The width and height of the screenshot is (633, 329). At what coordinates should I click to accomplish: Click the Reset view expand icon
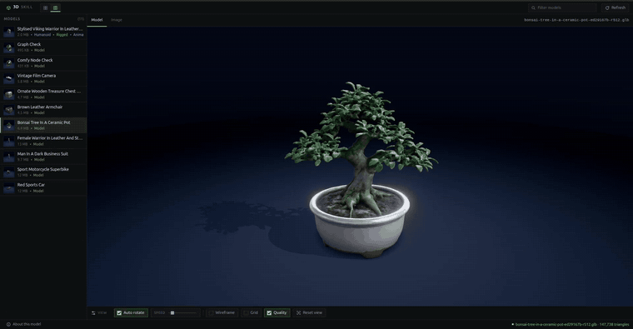click(299, 313)
